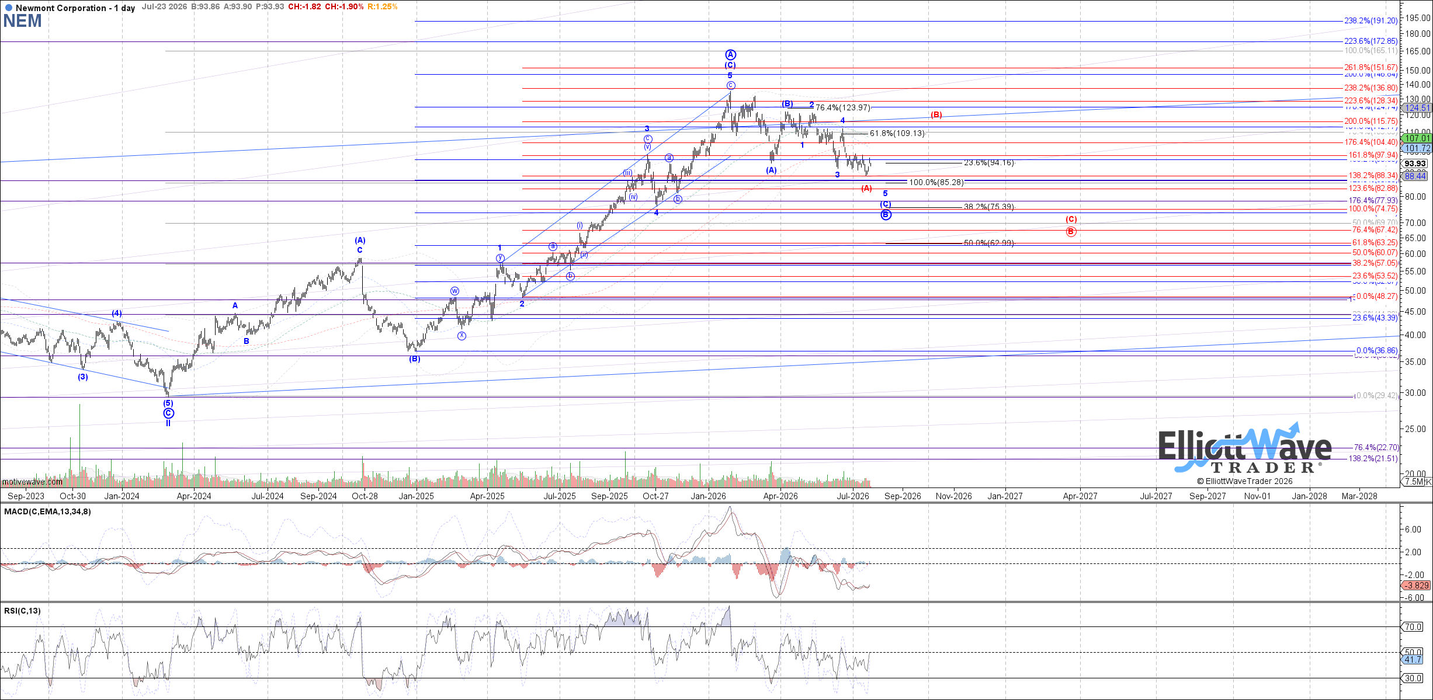This screenshot has height=700, width=1433.
Task: Select the red 200.0%(115.75) Fibonacci label
Action: (x=1371, y=121)
